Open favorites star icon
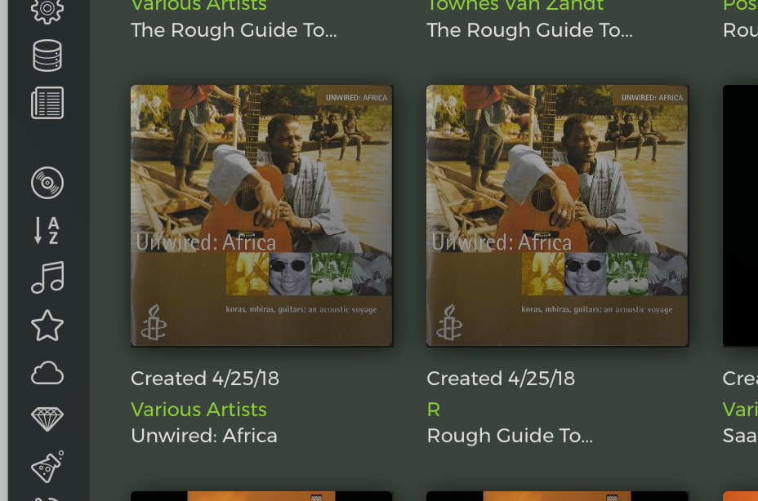 point(47,325)
